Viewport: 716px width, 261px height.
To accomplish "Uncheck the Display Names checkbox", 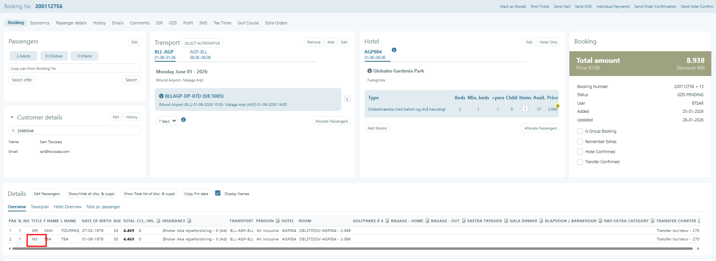I will click(218, 193).
